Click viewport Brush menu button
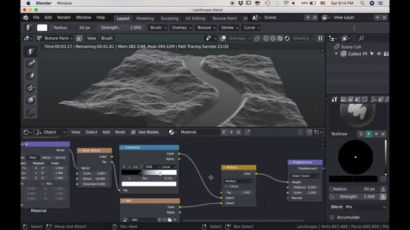 [107, 38]
